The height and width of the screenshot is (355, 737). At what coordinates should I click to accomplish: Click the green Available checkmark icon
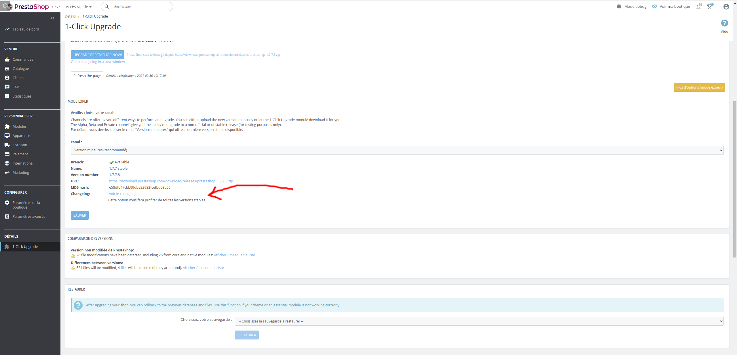point(111,163)
